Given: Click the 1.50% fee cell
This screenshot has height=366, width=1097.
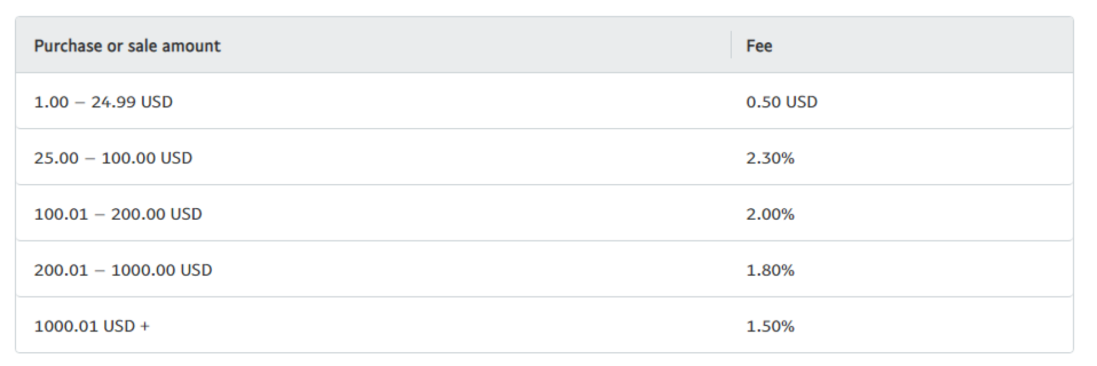Looking at the screenshot, I should pyautogui.click(x=770, y=327).
